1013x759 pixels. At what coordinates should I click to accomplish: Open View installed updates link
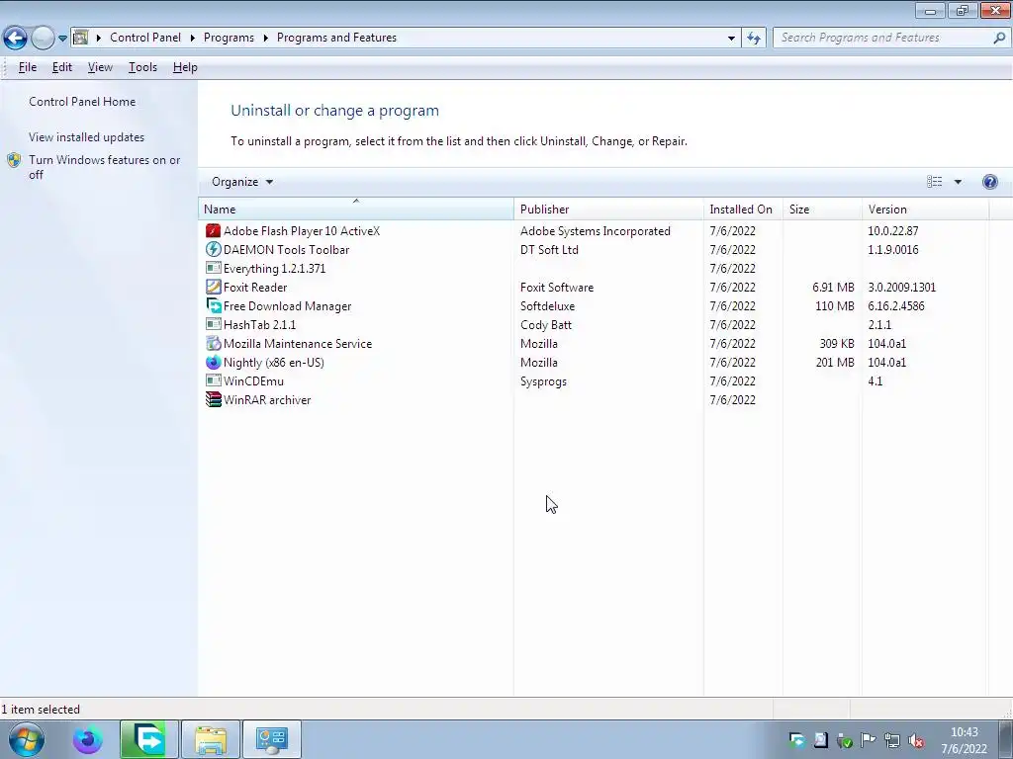point(87,136)
